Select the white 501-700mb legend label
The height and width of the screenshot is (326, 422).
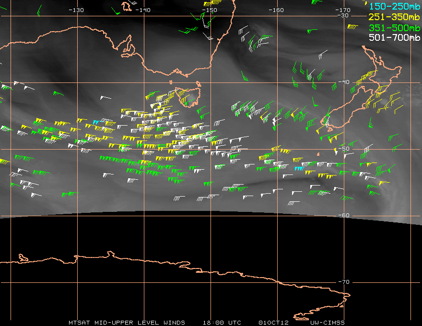click(395, 37)
